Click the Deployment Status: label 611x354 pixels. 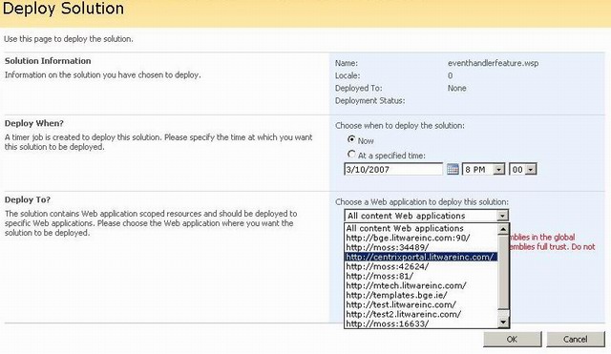tap(369, 100)
